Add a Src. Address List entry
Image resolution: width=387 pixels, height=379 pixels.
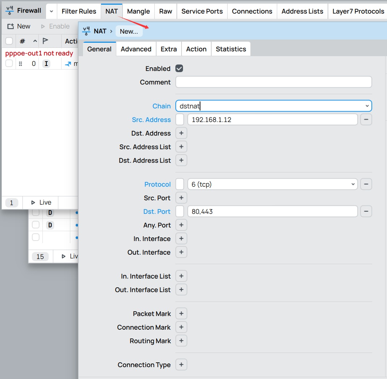pos(181,147)
